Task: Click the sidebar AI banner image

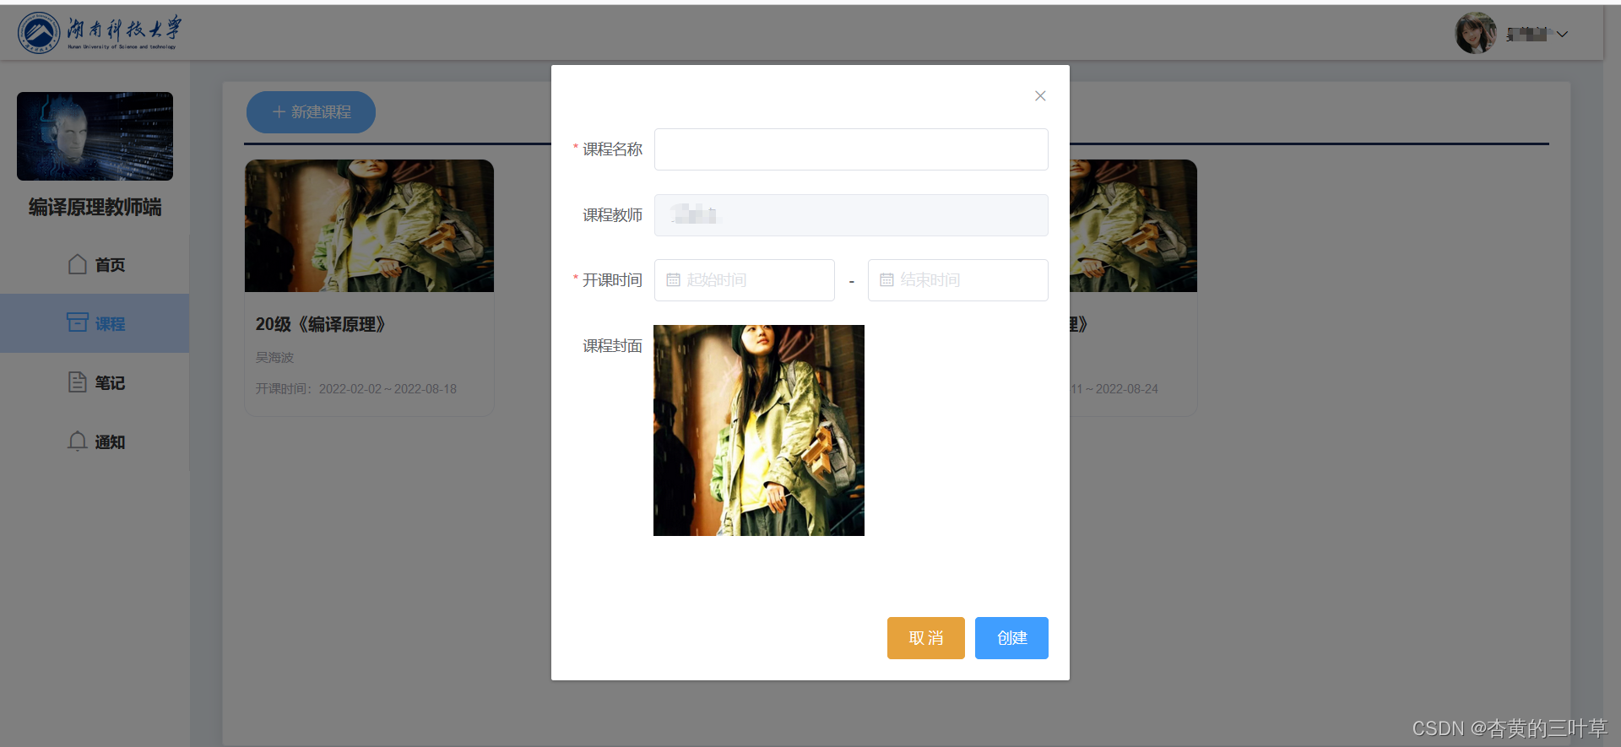Action: 95,136
